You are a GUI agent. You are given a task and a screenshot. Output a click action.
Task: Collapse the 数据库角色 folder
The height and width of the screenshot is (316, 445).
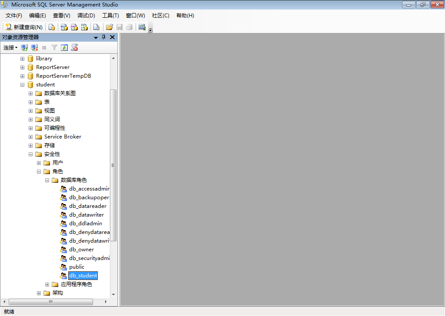point(47,180)
